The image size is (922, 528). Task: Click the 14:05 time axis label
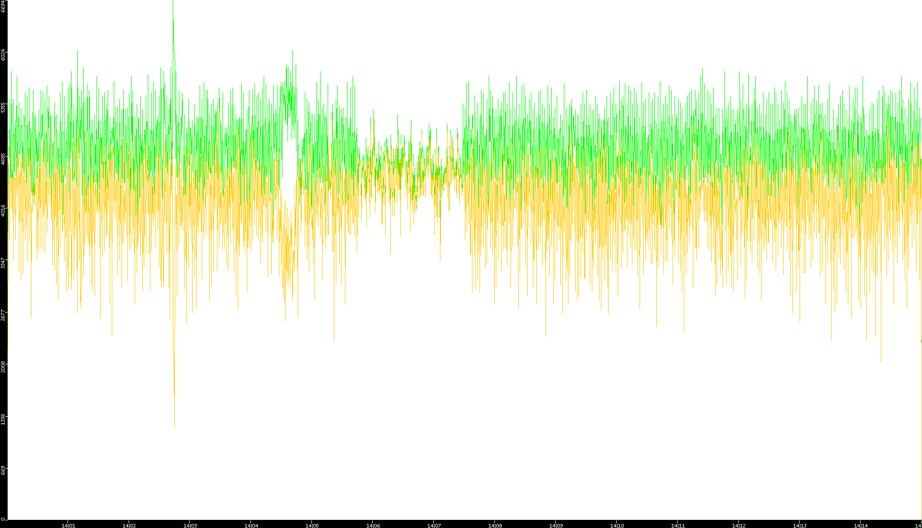coord(312,525)
